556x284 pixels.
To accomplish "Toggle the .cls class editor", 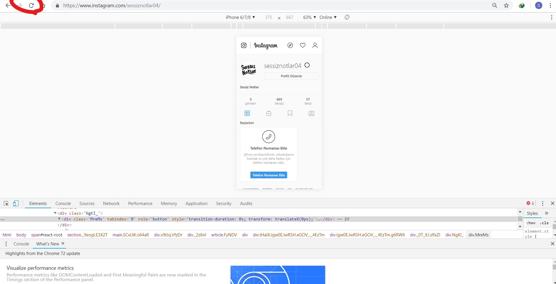I will [544, 223].
